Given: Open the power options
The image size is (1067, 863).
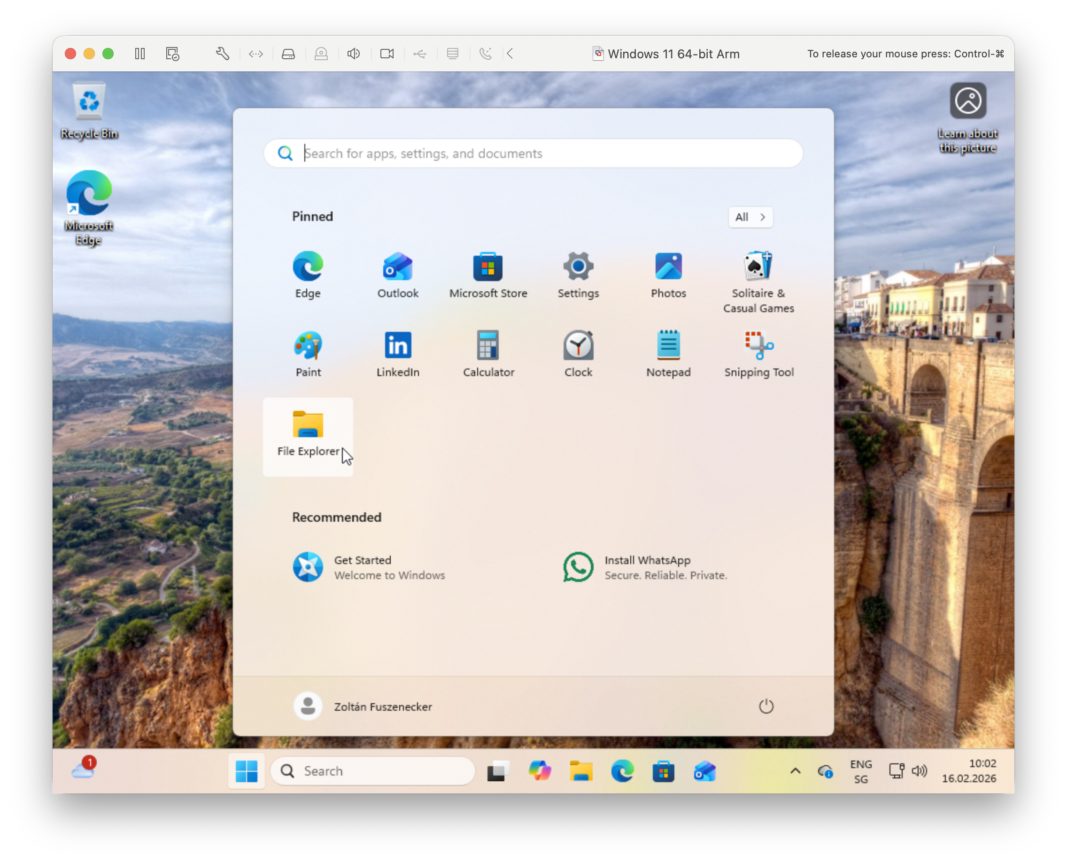Looking at the screenshot, I should (x=766, y=706).
